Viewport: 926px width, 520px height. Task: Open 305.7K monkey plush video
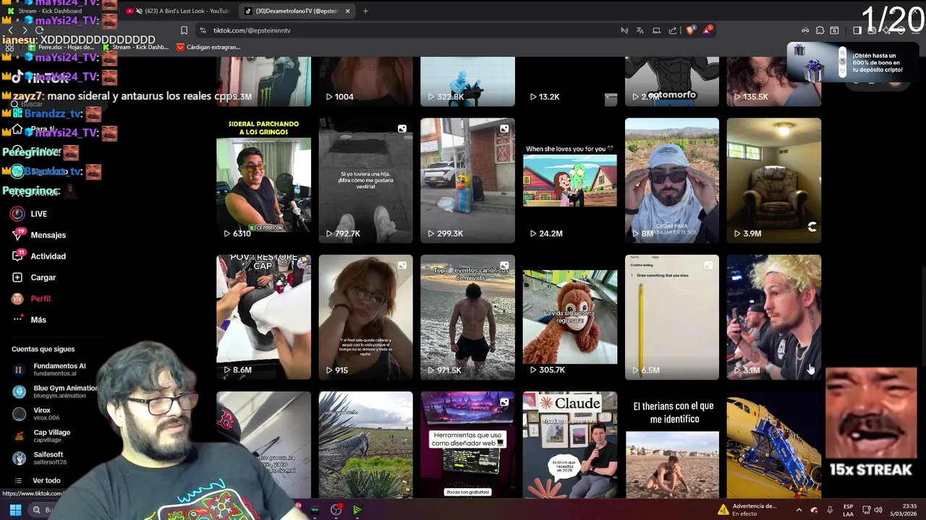(x=570, y=317)
